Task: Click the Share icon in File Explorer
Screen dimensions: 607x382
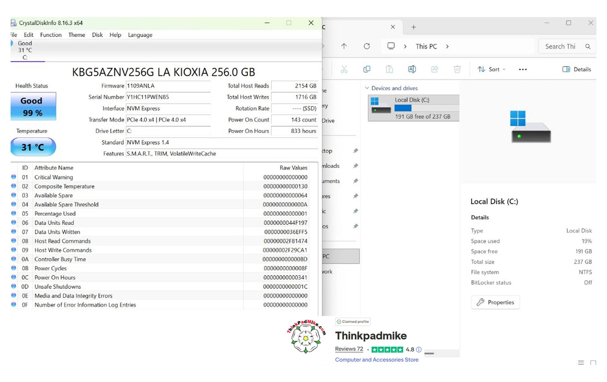Action: click(x=434, y=69)
